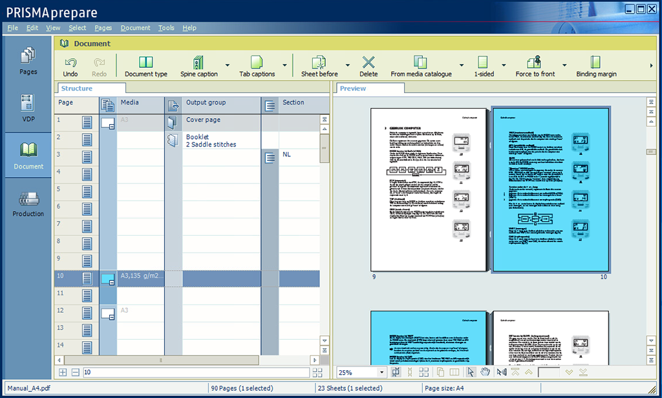Open the Production workspace
662x398 pixels.
[x=28, y=204]
